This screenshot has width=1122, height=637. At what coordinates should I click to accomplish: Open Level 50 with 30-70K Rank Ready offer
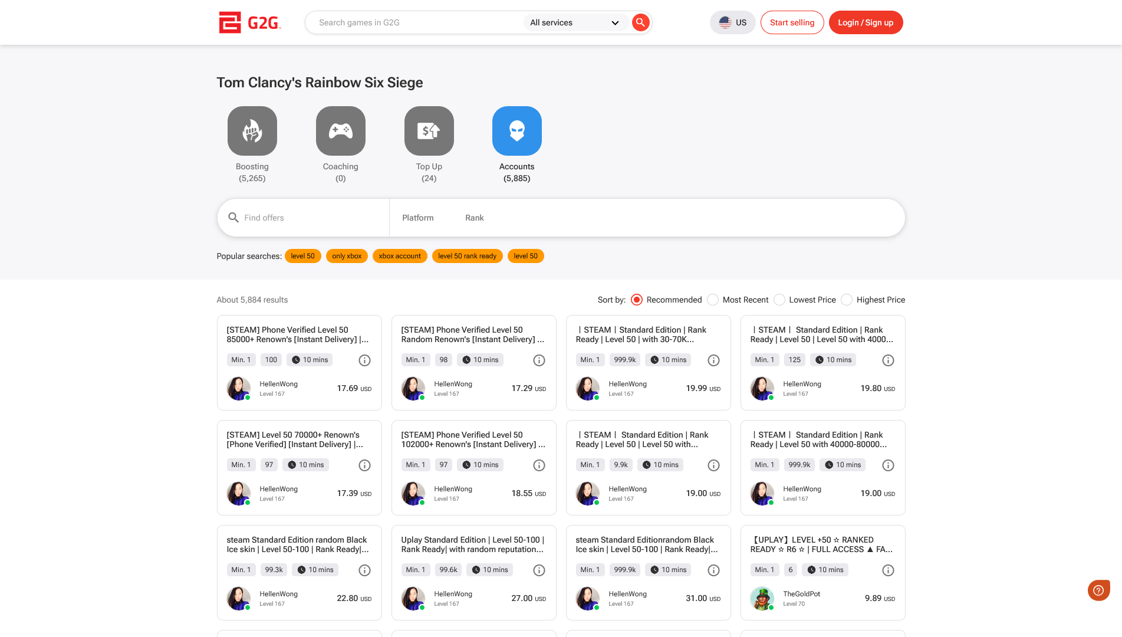[x=641, y=334]
